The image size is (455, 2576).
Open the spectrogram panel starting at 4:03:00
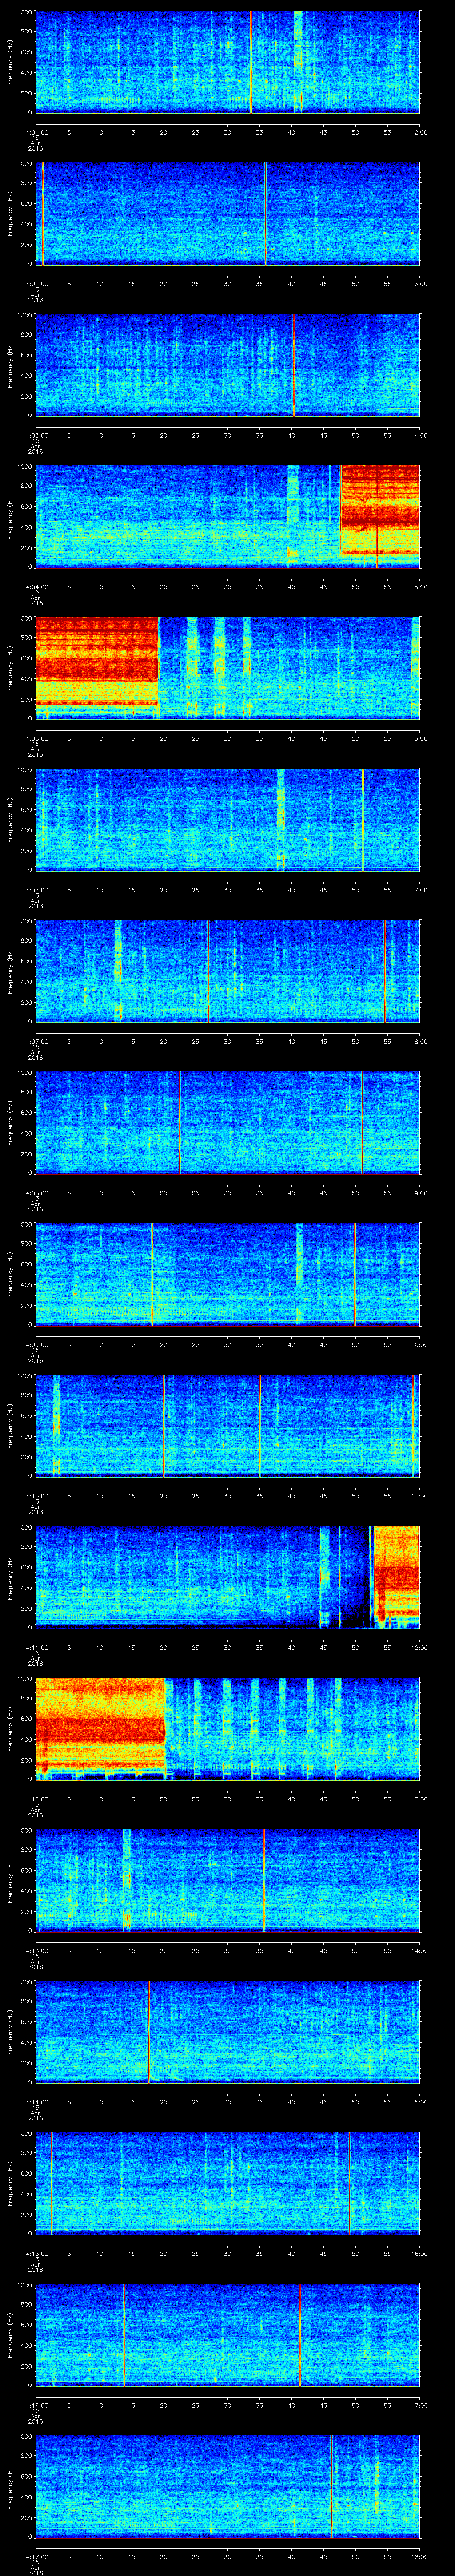227,365
